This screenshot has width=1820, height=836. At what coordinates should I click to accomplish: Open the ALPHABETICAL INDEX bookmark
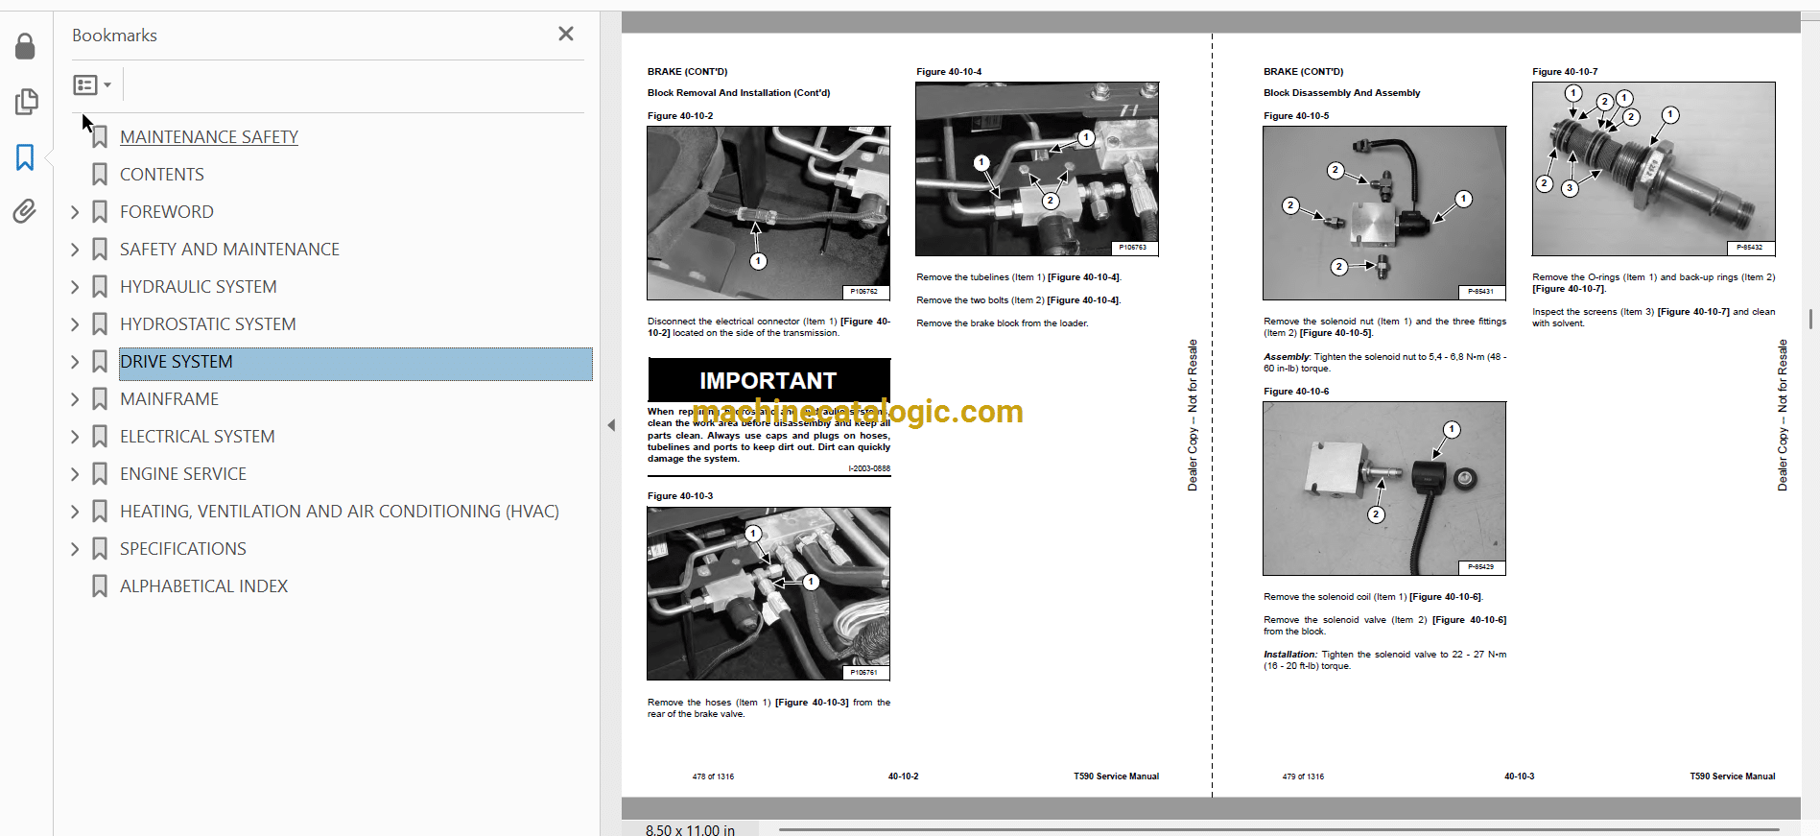(x=204, y=586)
